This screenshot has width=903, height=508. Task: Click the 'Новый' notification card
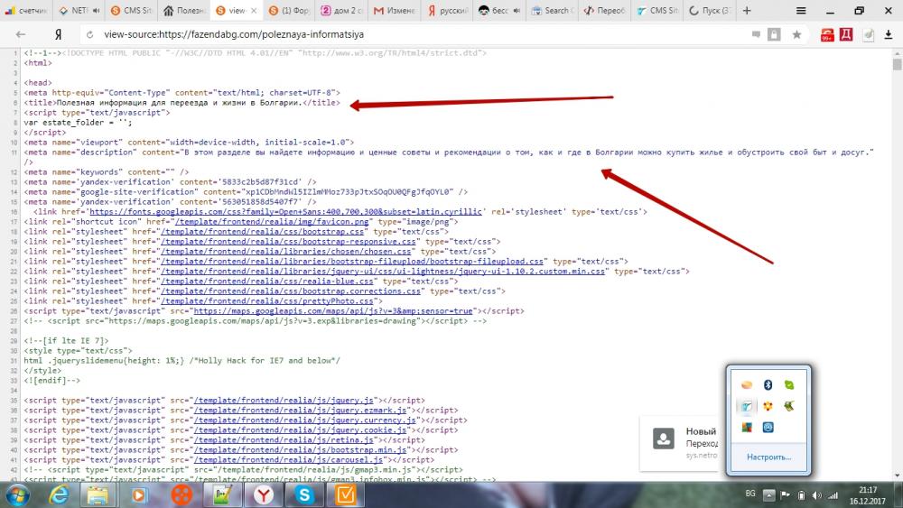[x=680, y=443]
